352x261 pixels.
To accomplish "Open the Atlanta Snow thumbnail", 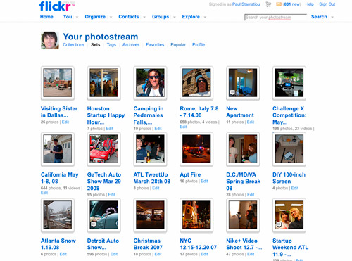I will pyautogui.click(x=58, y=215).
